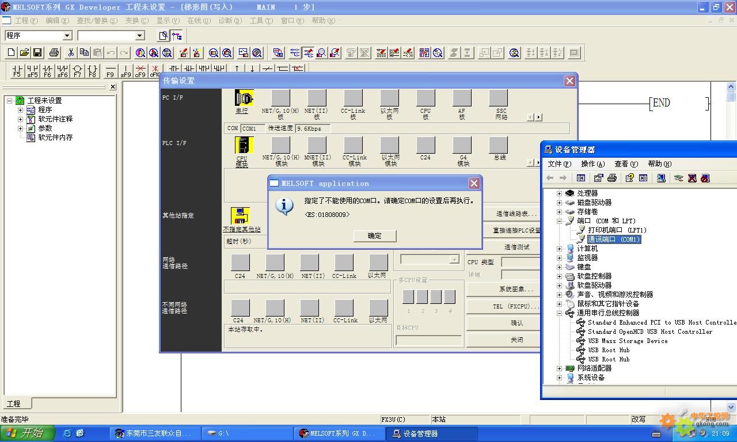This screenshot has width=737, height=442.
Task: Select 软元件内存 in project tree
Action: pyautogui.click(x=55, y=138)
